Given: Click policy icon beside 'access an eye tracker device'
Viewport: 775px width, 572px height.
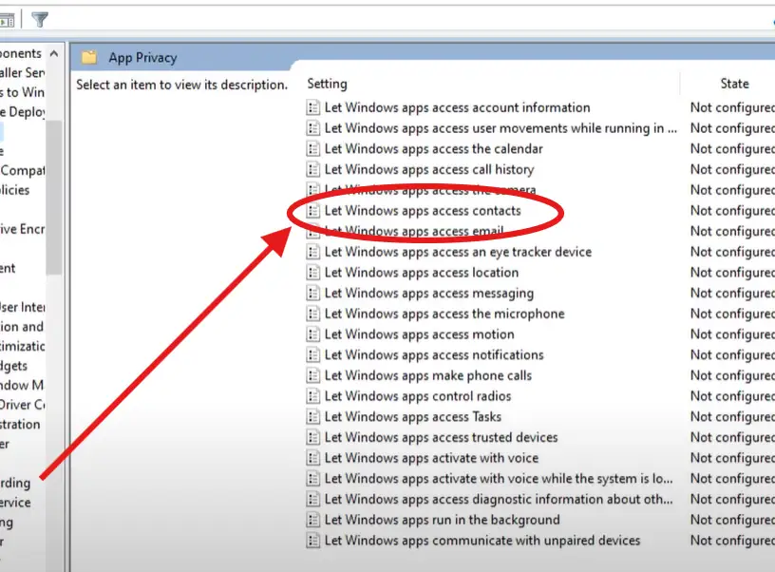Looking at the screenshot, I should coord(312,252).
